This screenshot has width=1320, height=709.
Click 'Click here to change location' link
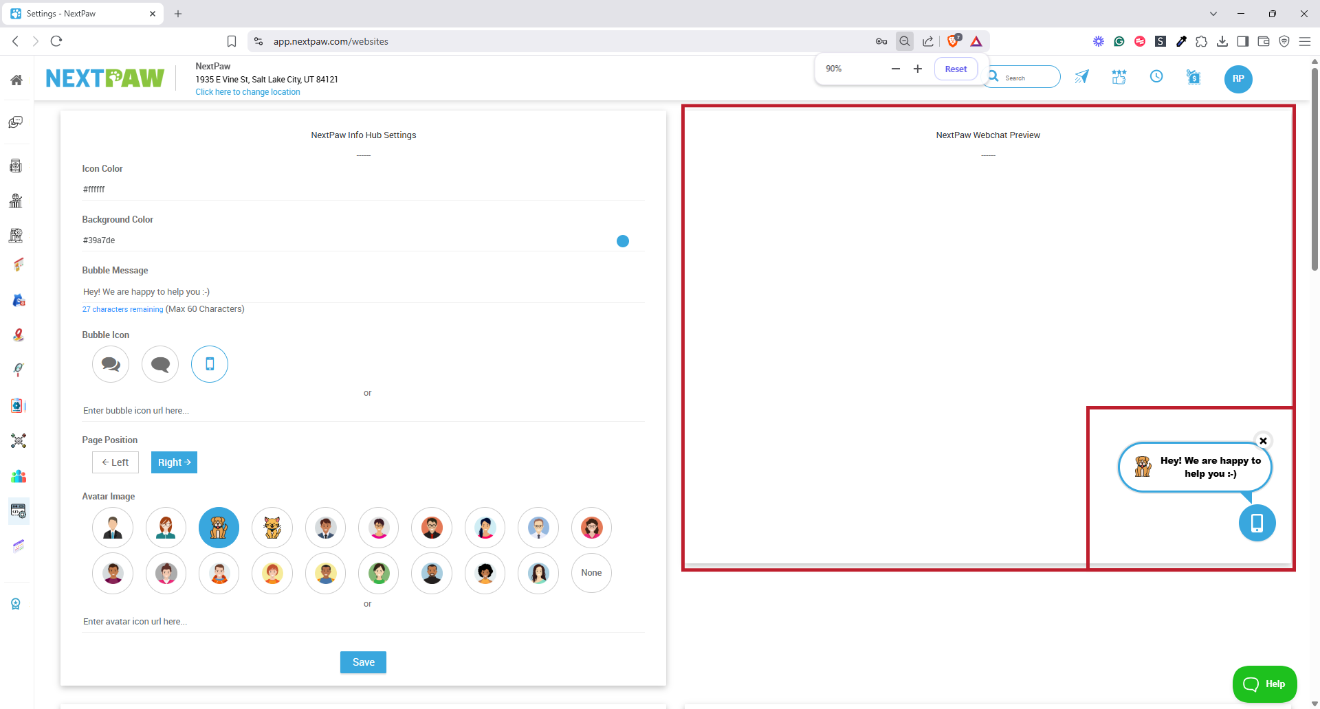247,92
